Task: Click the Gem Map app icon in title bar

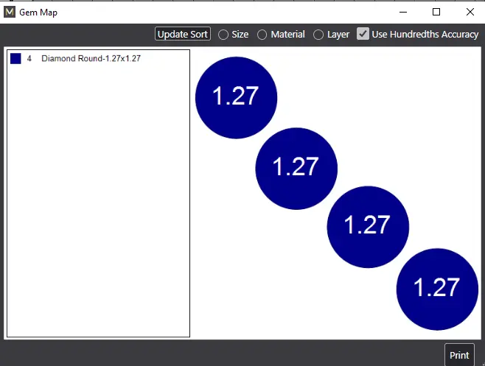Action: (10, 13)
